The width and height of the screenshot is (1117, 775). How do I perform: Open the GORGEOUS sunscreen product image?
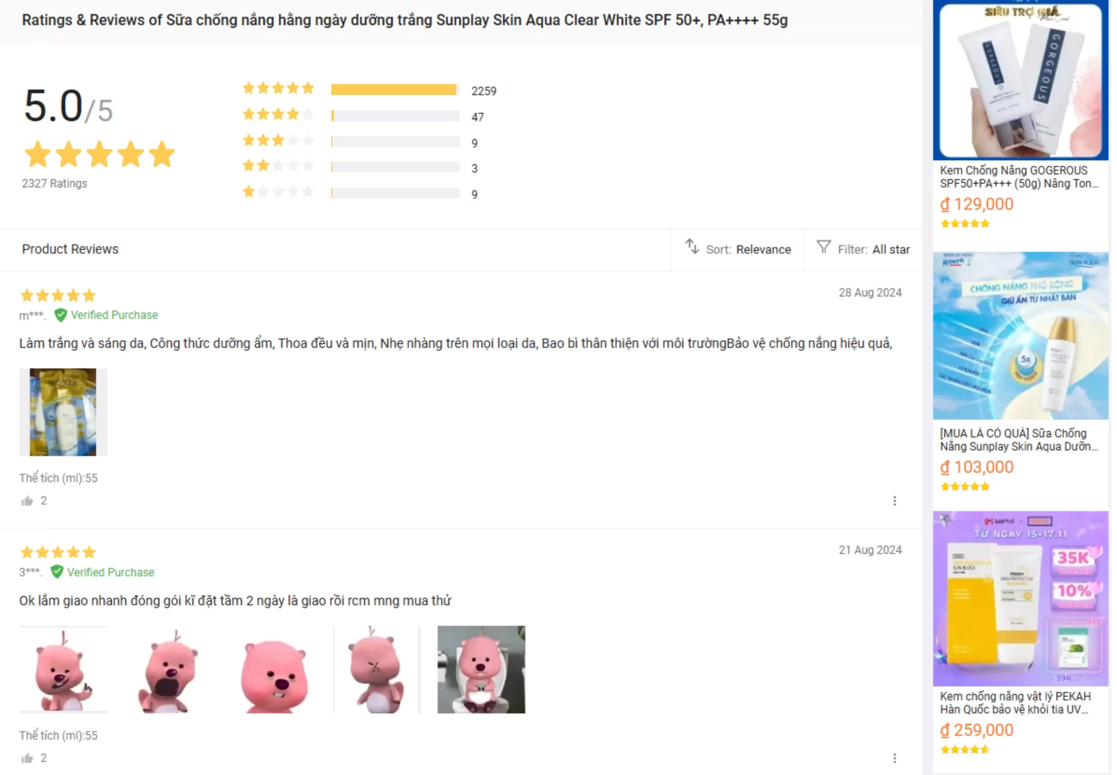pyautogui.click(x=1020, y=80)
